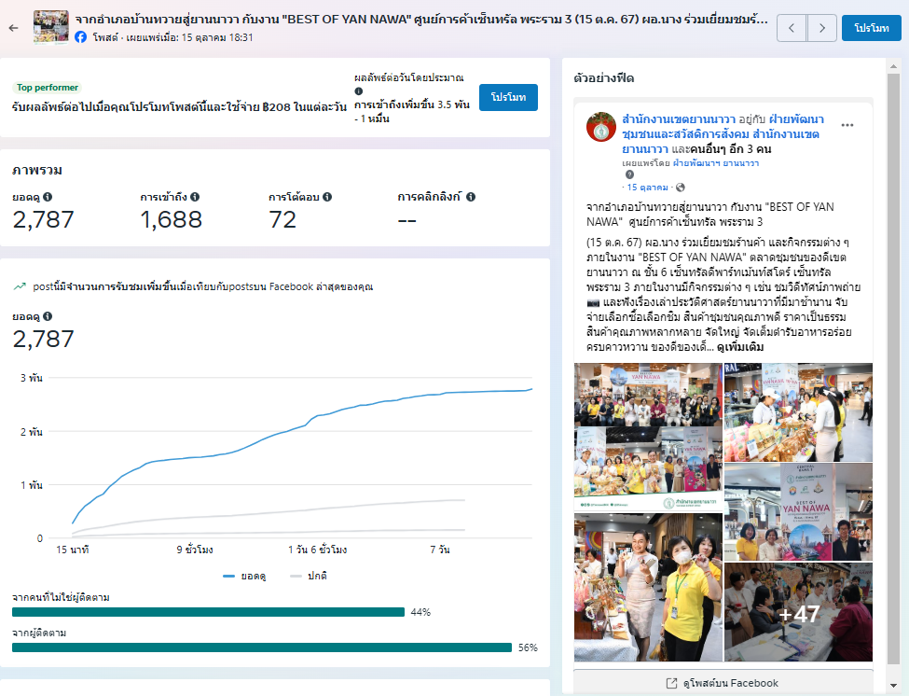Click the info icon beside การคลิกลิงก์

point(471,198)
